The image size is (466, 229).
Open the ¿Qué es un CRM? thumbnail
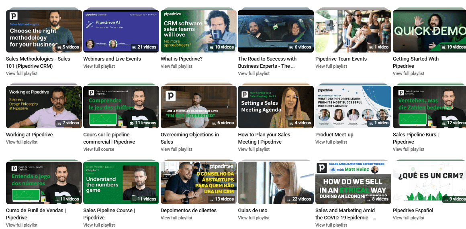tap(429, 183)
